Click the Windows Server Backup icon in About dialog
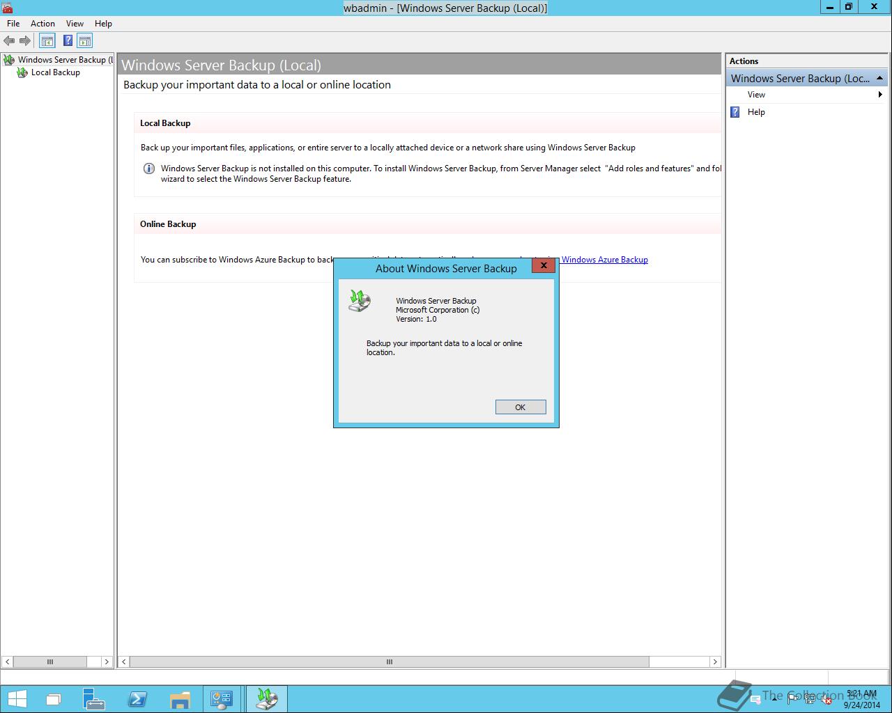 [360, 301]
